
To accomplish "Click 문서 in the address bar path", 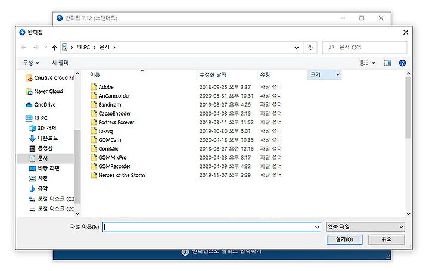I will (x=104, y=47).
